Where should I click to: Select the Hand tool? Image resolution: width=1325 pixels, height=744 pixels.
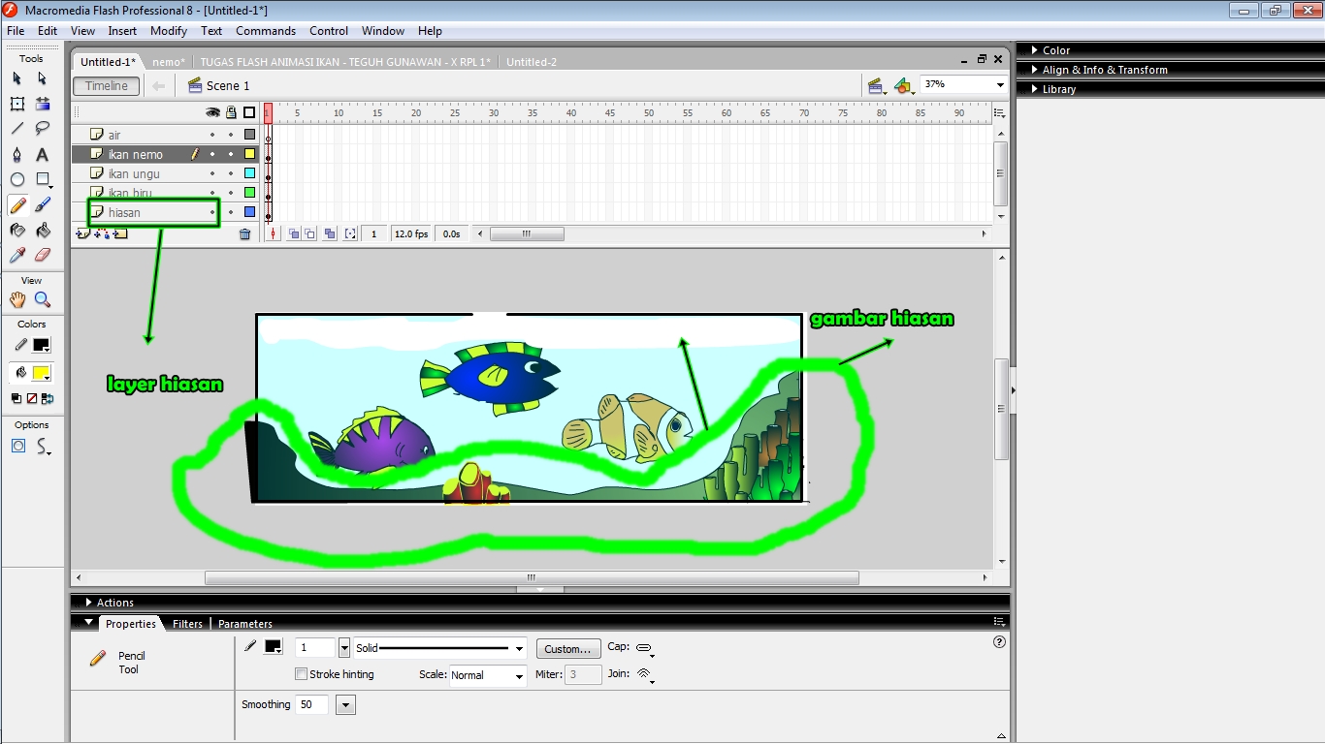pyautogui.click(x=17, y=300)
